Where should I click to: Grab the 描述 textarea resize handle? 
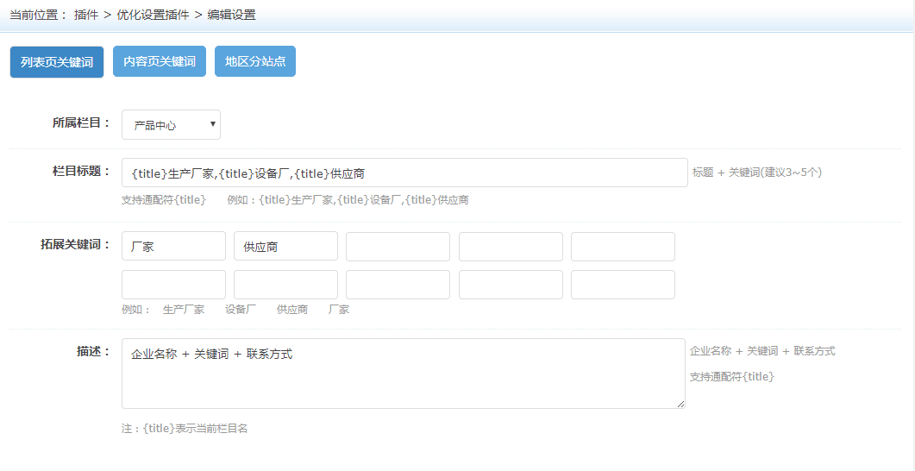coord(680,404)
